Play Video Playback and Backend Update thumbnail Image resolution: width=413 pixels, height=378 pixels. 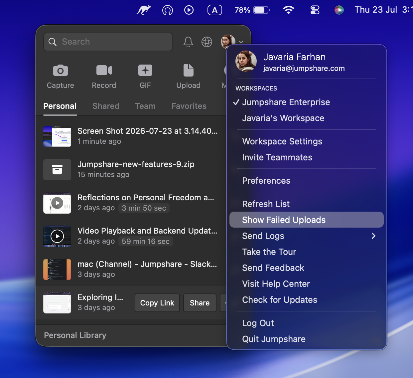tap(57, 236)
